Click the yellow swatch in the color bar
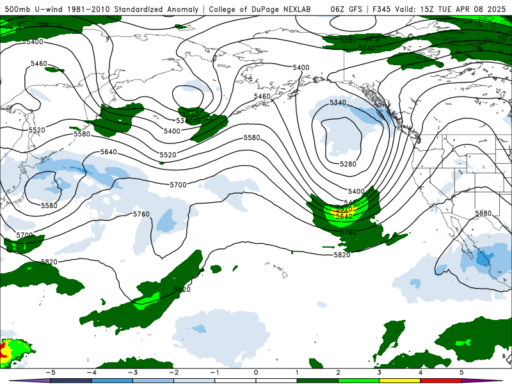 399,381
